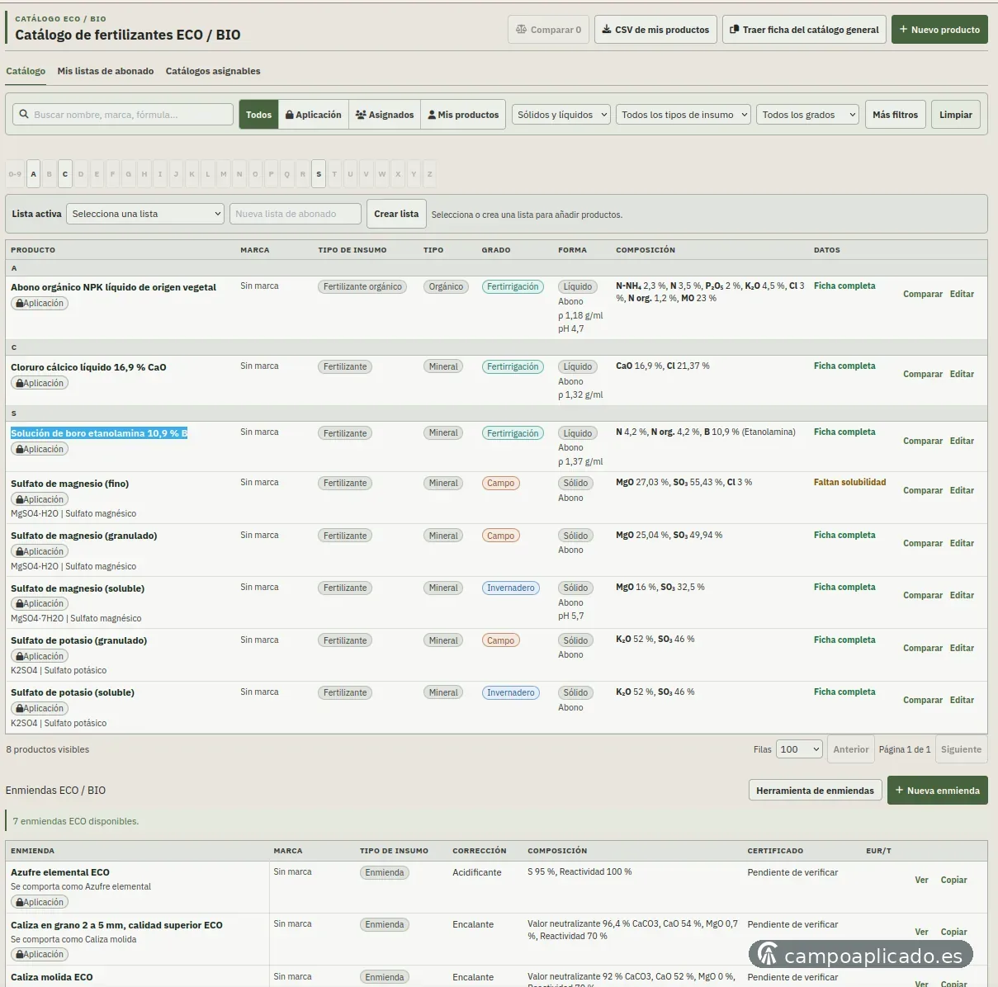Select the Todos filter toggle
Viewport: 998px width, 987px height.
(258, 115)
